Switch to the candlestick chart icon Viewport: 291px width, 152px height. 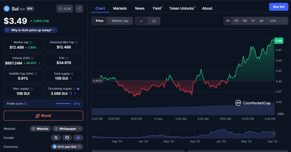click(x=154, y=21)
